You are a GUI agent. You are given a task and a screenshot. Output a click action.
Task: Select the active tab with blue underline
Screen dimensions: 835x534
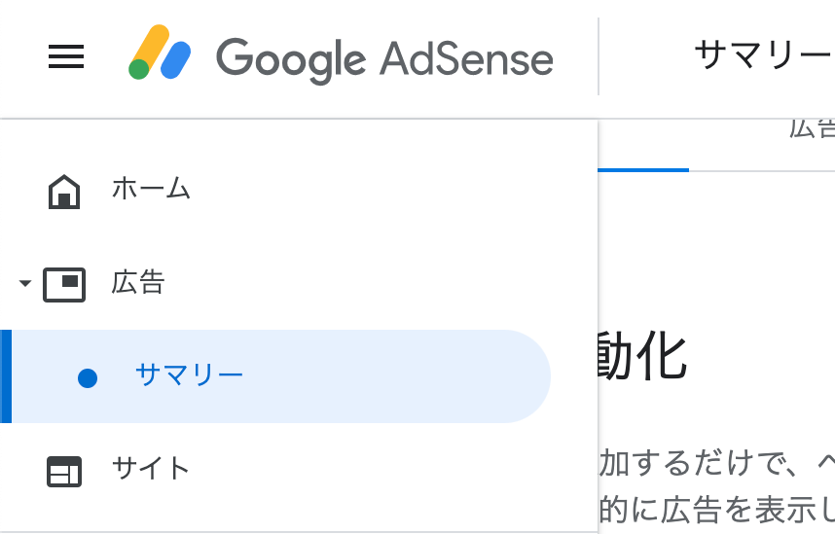tap(643, 146)
